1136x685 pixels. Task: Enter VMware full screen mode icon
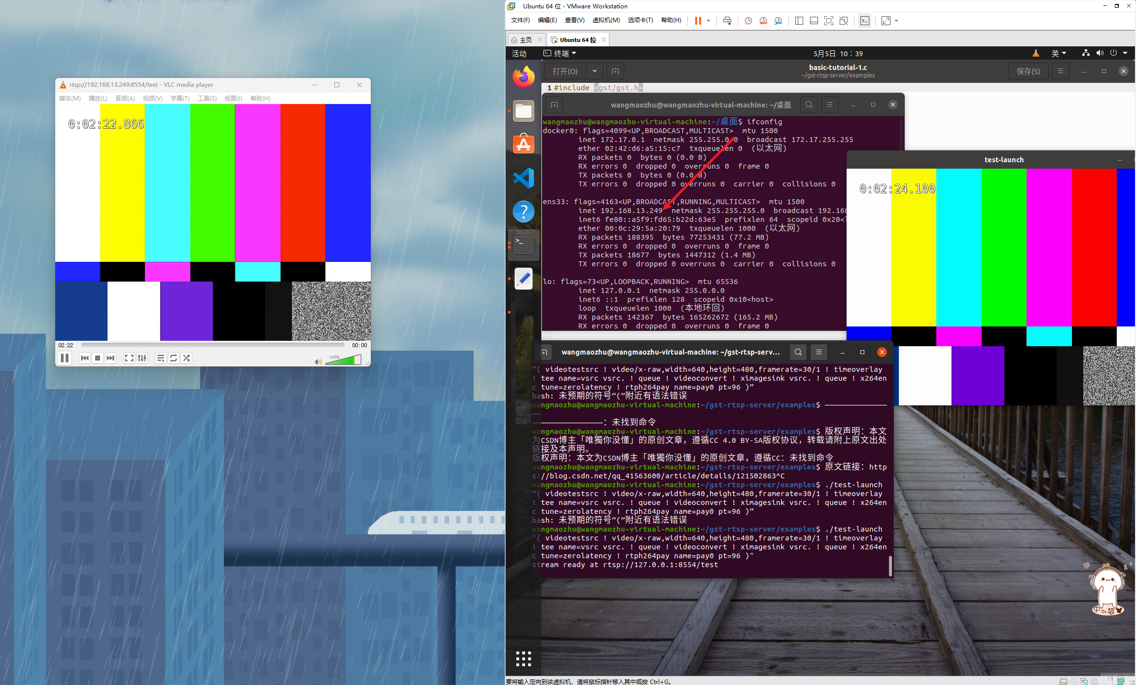[829, 21]
